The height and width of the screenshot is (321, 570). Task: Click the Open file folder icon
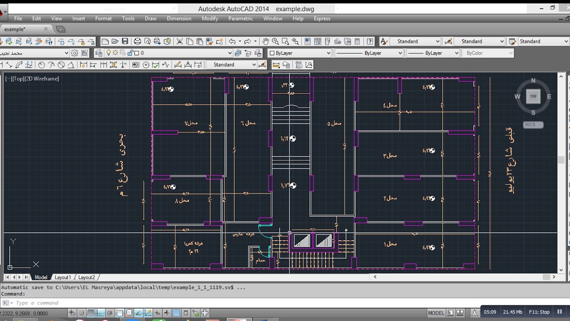(x=115, y=41)
